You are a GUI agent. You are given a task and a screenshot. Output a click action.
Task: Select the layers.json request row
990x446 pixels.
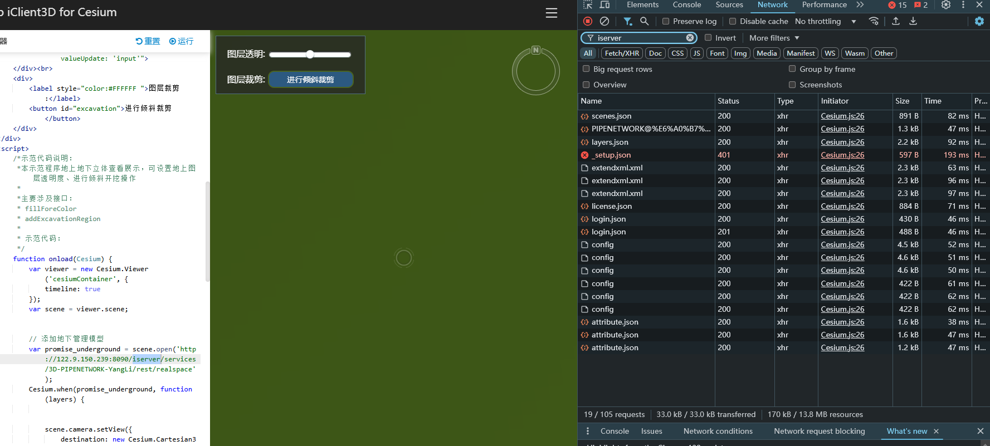coord(783,142)
